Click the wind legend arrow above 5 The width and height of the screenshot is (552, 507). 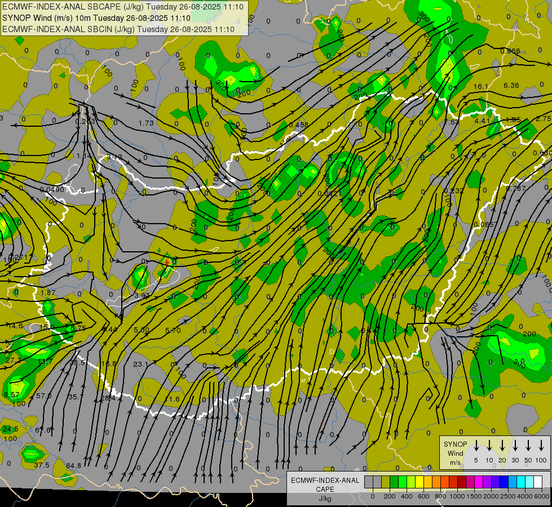(x=476, y=446)
